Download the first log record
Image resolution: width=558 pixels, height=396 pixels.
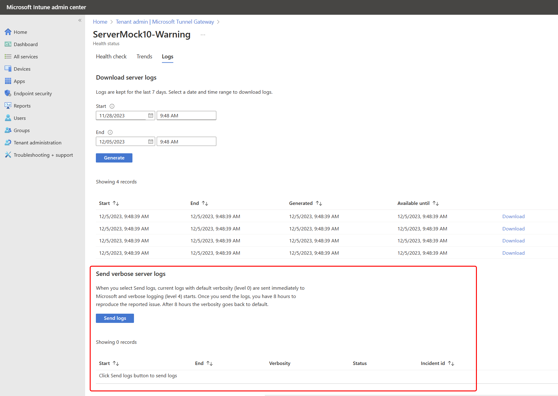click(x=513, y=216)
